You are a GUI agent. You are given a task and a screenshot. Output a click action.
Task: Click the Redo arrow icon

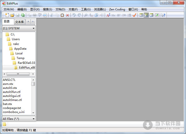[x=79, y=15]
